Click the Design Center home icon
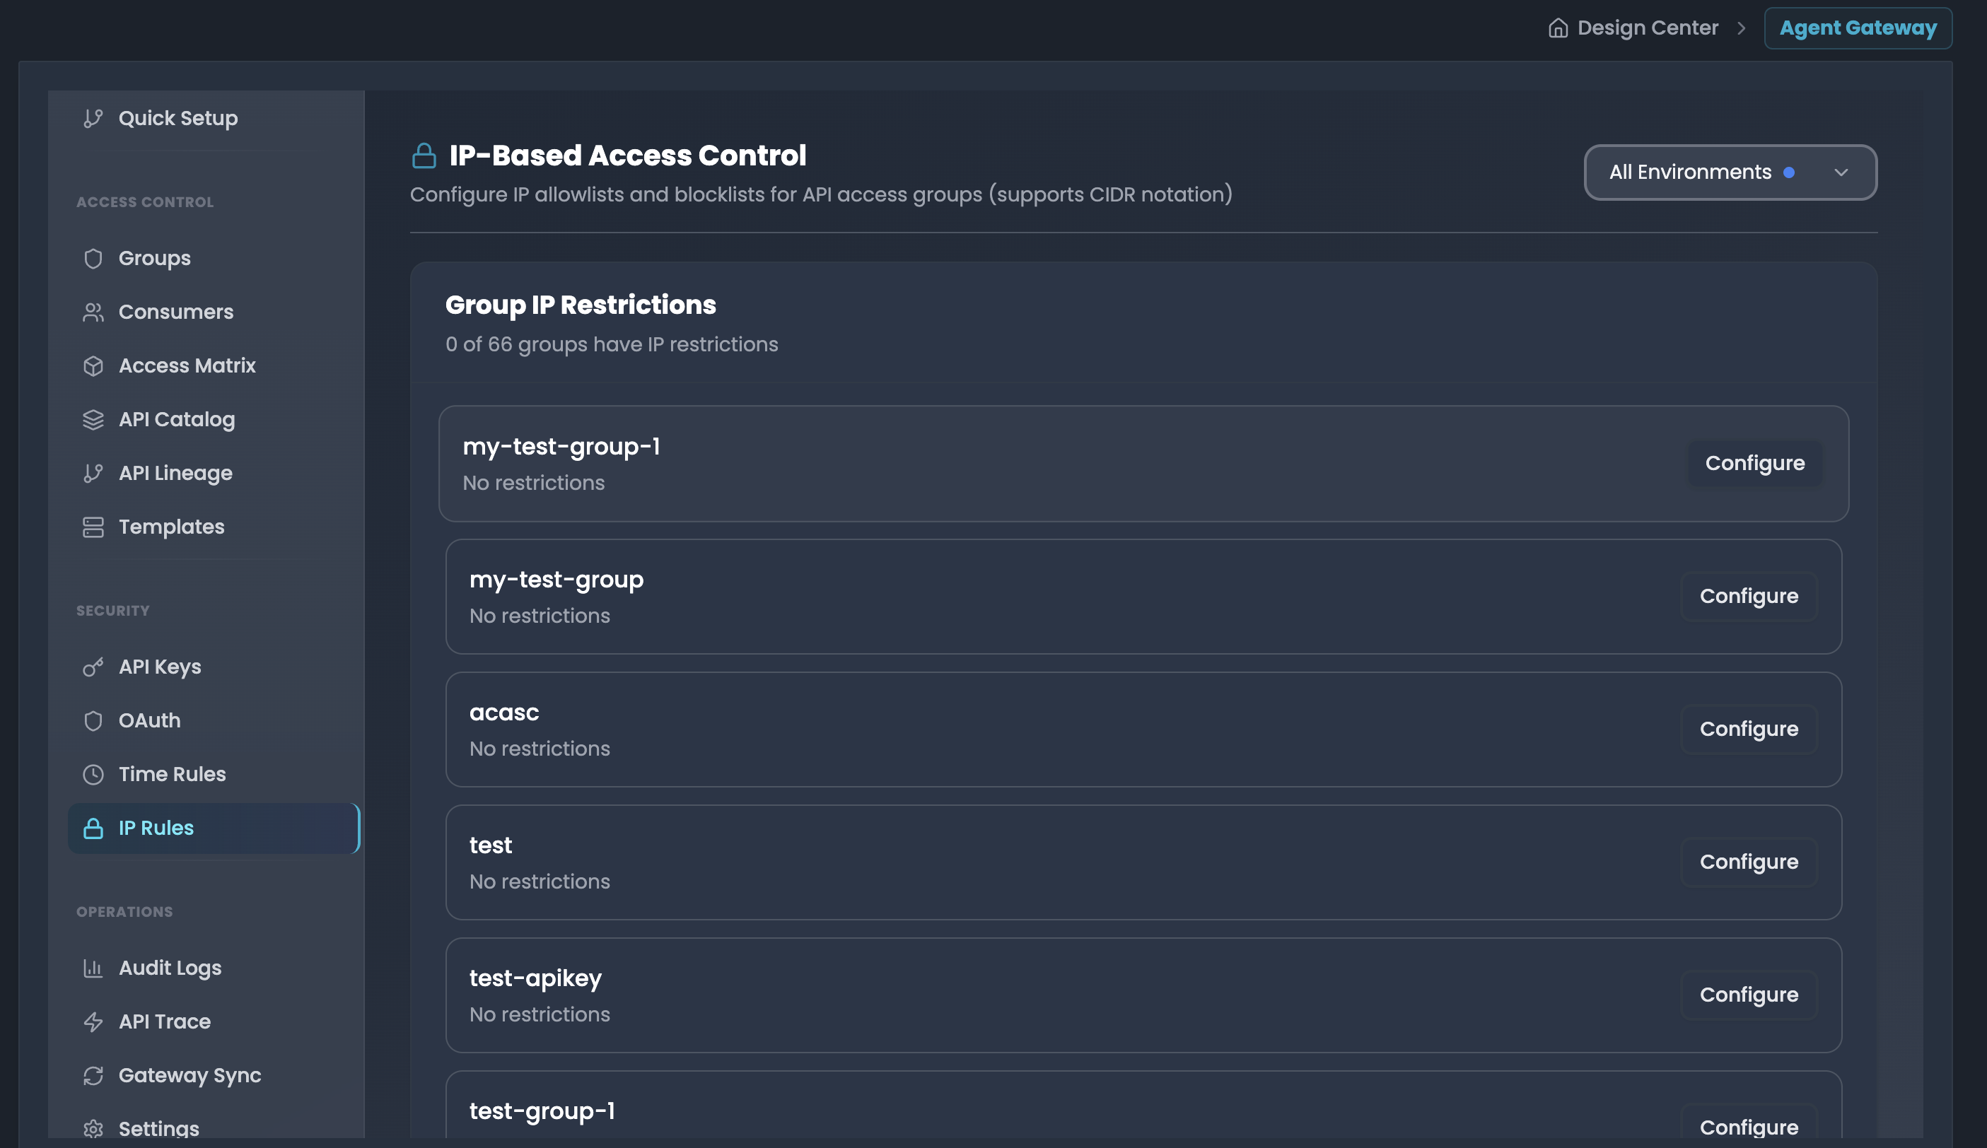 pos(1557,28)
